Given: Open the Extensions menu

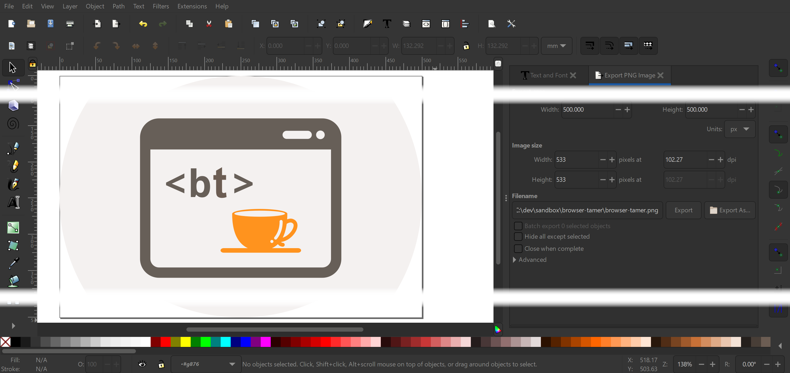Looking at the screenshot, I should (192, 6).
